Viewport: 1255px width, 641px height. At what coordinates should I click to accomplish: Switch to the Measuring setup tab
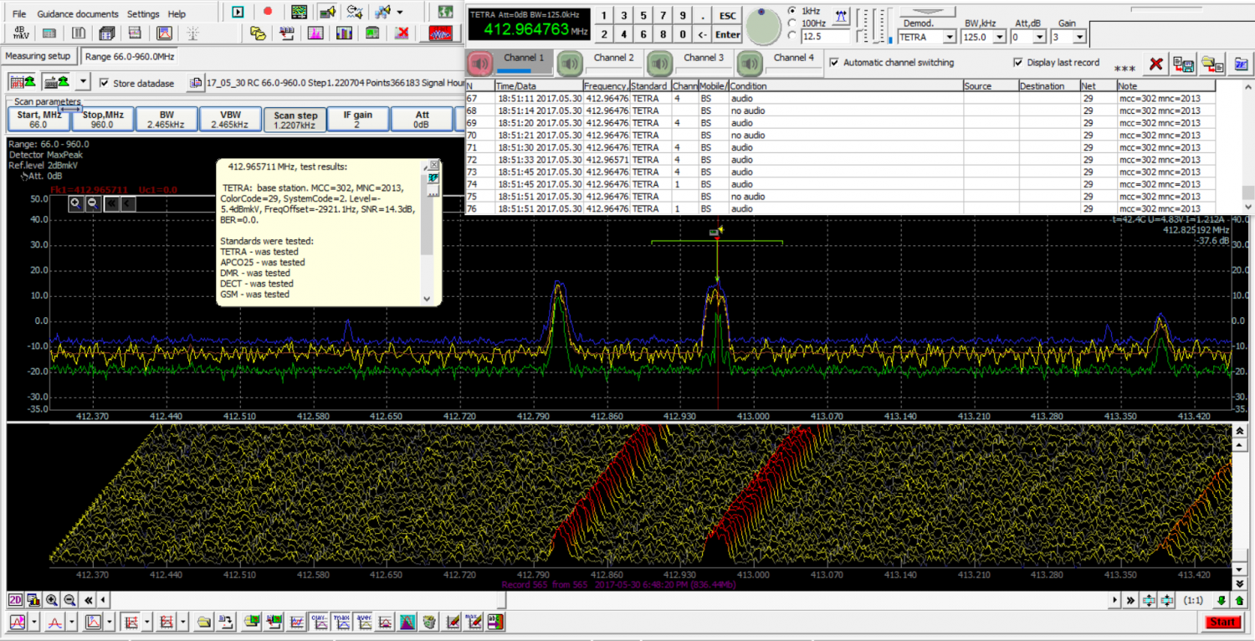point(38,56)
